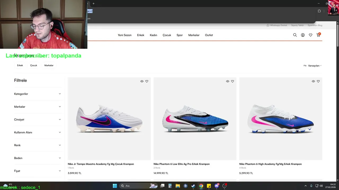The image size is (339, 190).
Task: Open Nike Jr Tiempo Maestro Academy product title
Action: 101,164
